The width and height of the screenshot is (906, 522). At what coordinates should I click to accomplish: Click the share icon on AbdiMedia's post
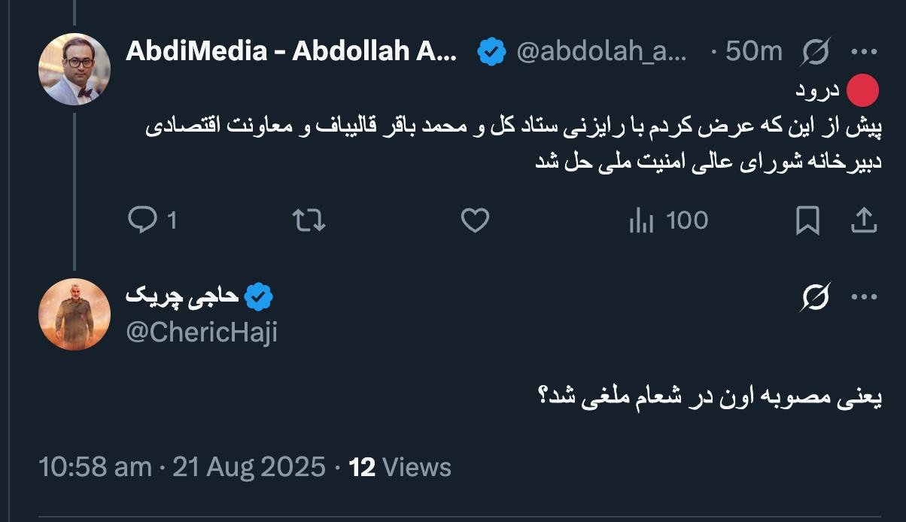coord(863,220)
